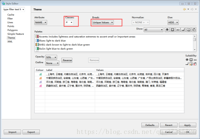Open the Points page

(11, 26)
